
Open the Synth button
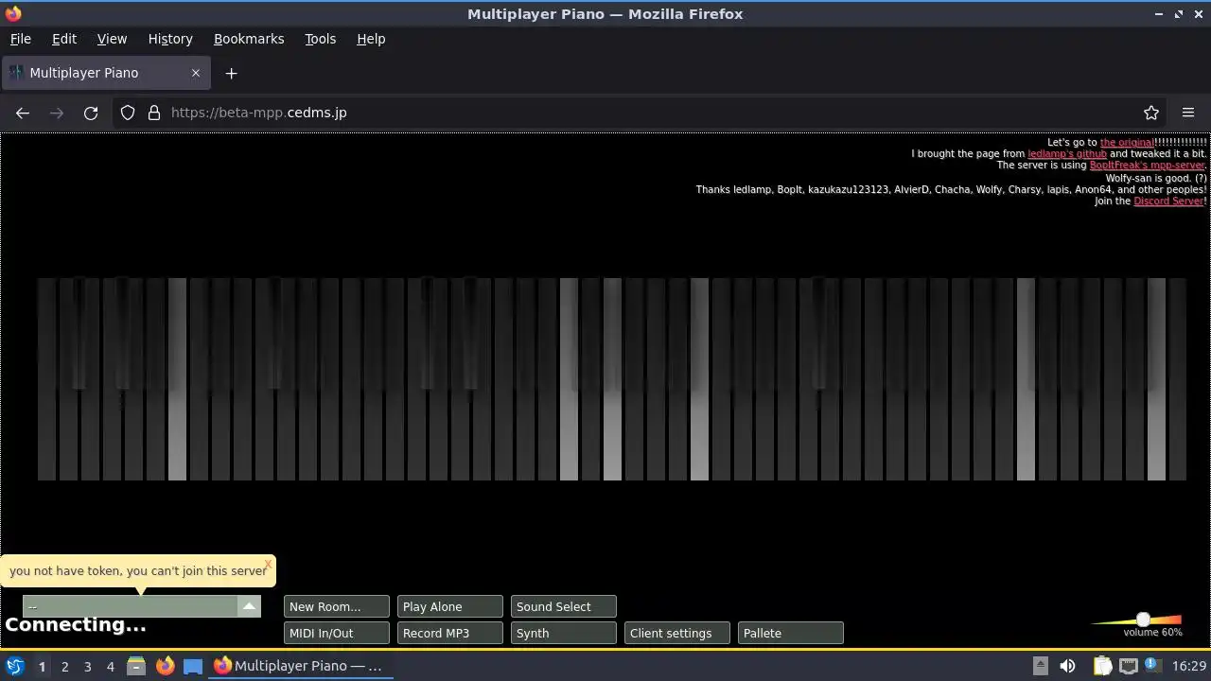[x=564, y=633]
